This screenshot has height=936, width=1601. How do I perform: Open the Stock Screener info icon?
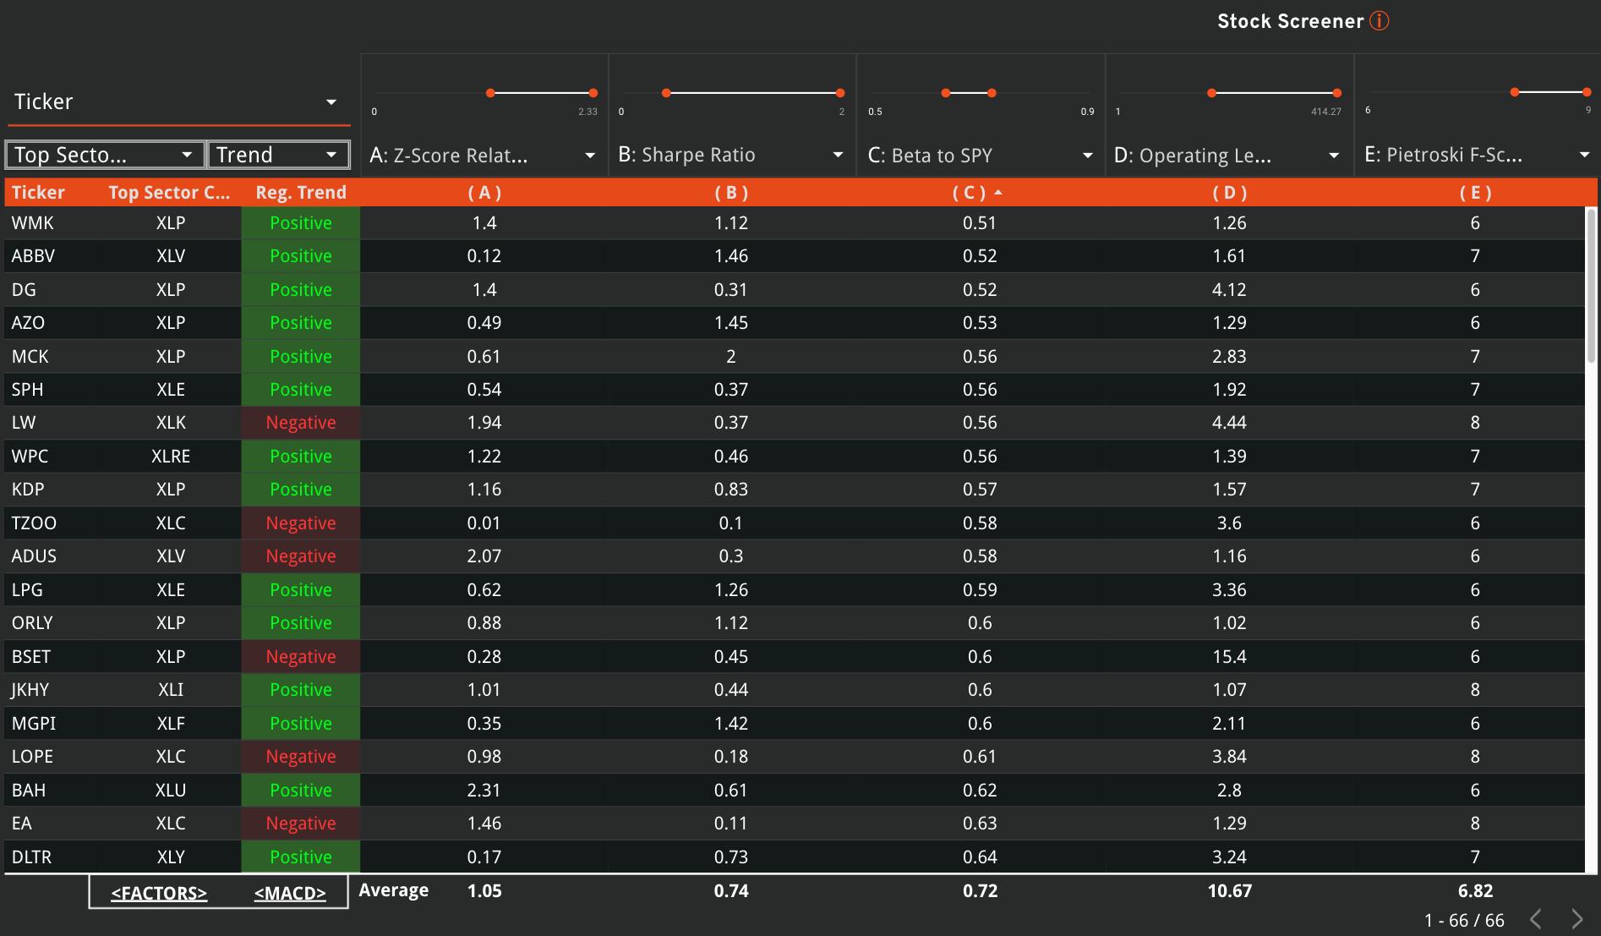pos(1379,21)
